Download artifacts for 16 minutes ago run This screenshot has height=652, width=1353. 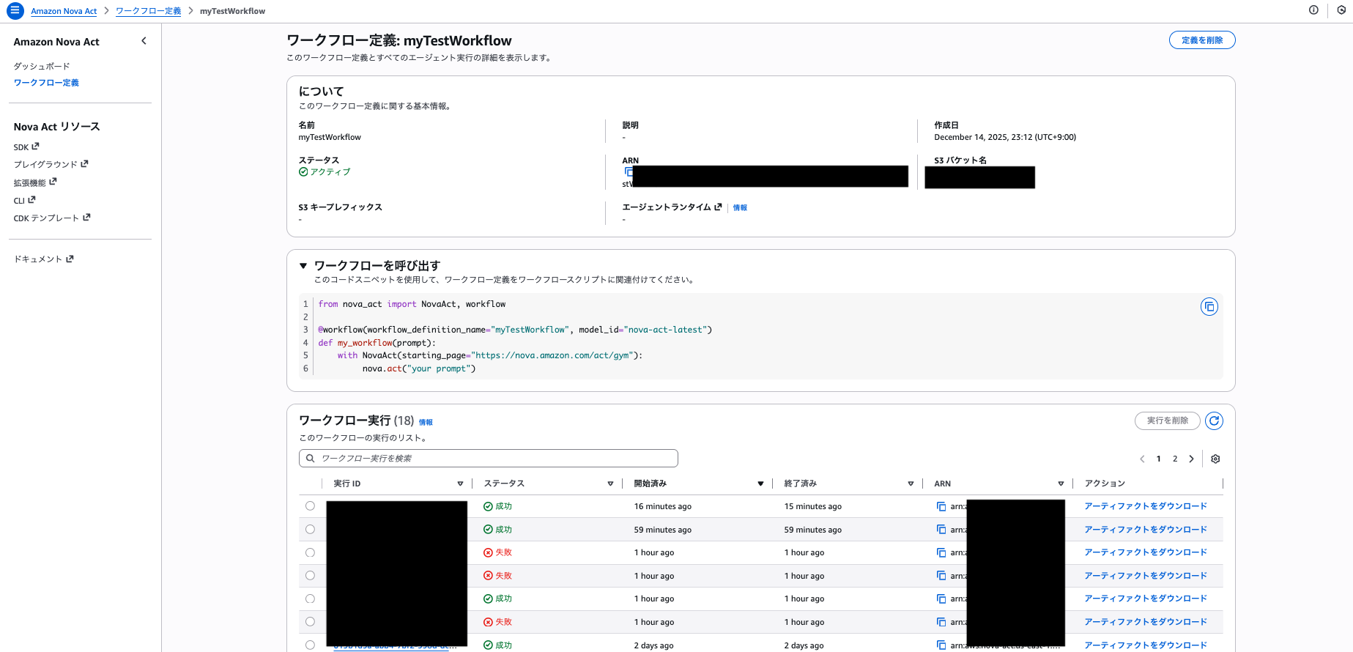tap(1146, 506)
